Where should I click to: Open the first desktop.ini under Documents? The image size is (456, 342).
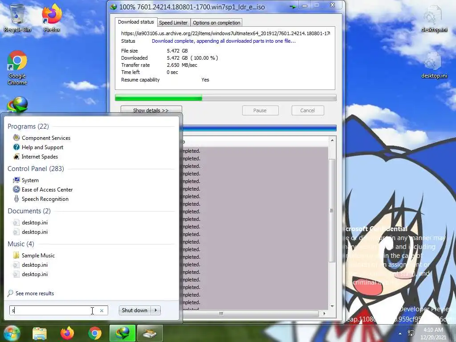pos(31,223)
